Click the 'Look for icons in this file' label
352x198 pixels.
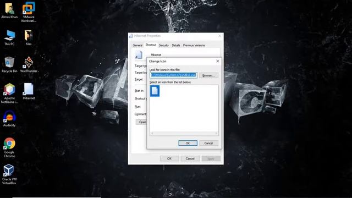tap(164, 70)
